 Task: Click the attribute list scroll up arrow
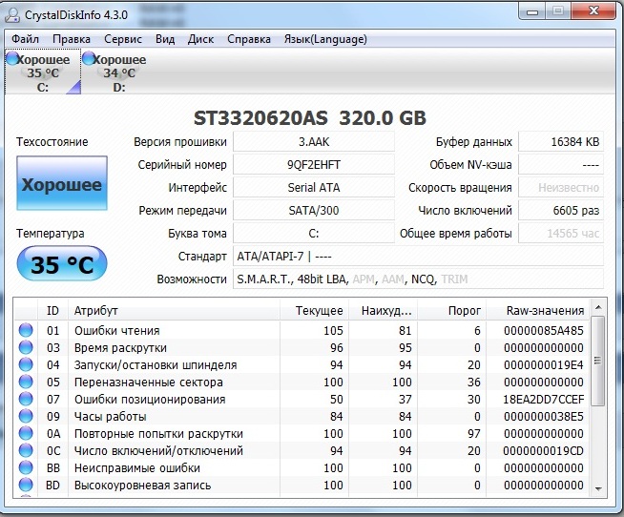coord(597,307)
